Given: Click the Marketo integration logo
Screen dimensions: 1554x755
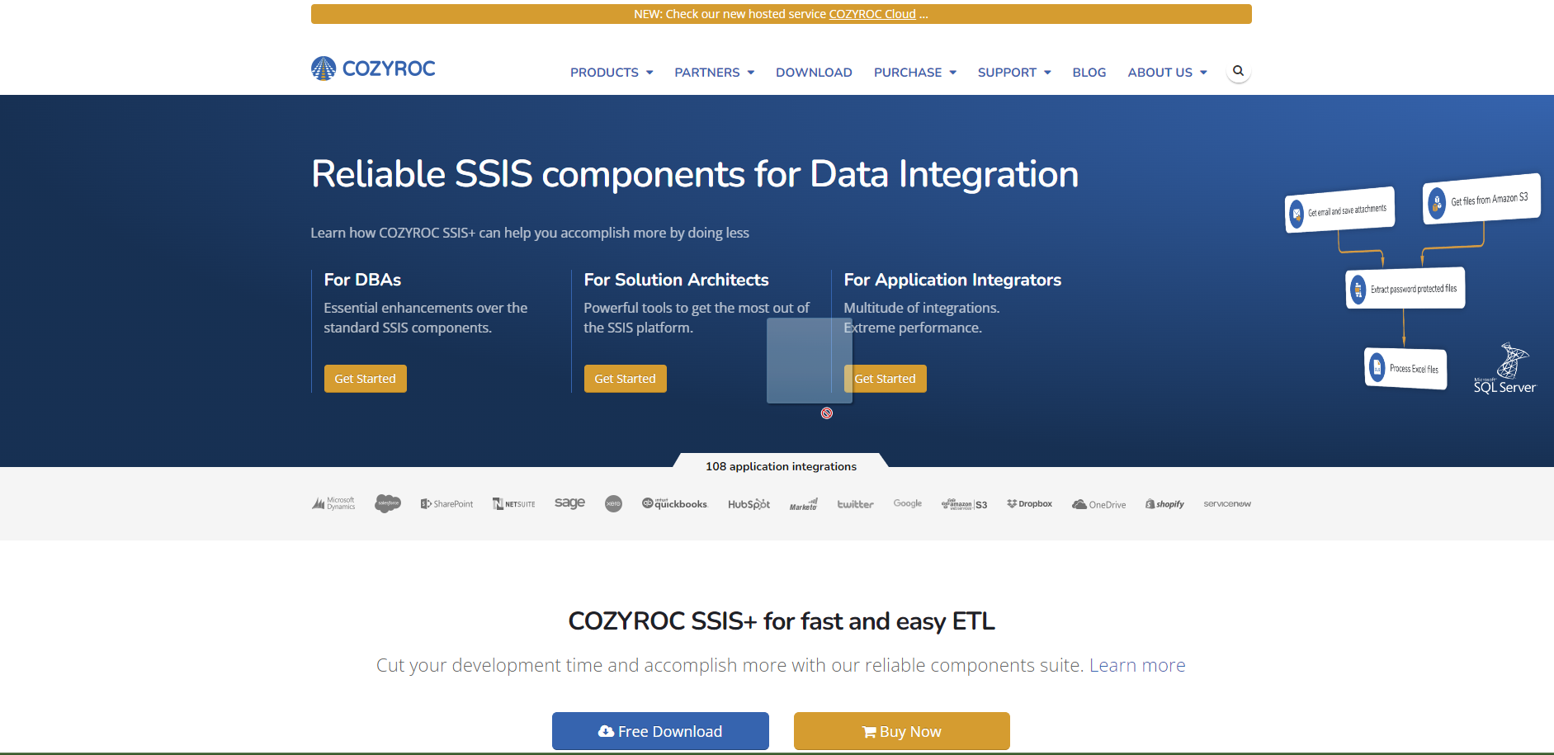Looking at the screenshot, I should point(803,504).
